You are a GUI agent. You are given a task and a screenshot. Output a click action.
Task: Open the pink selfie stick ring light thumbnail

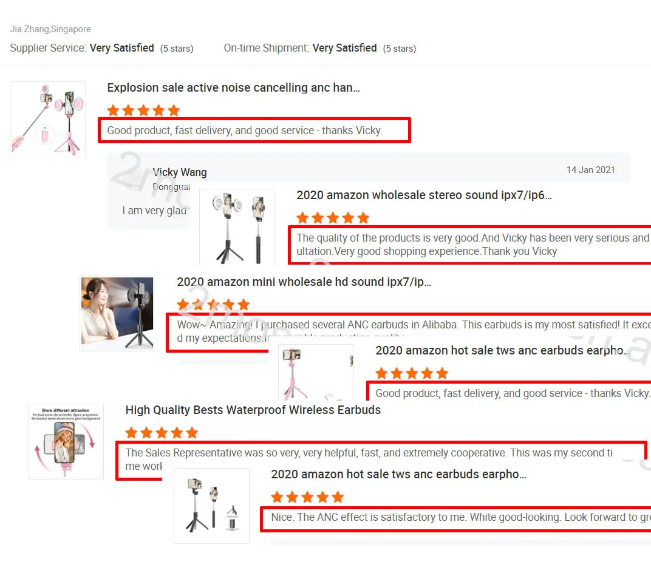pos(48,119)
